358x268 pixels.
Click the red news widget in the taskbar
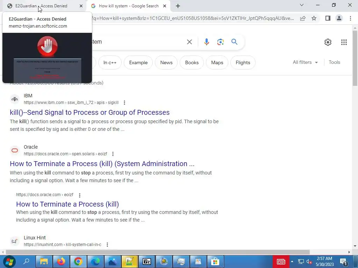pos(281,262)
